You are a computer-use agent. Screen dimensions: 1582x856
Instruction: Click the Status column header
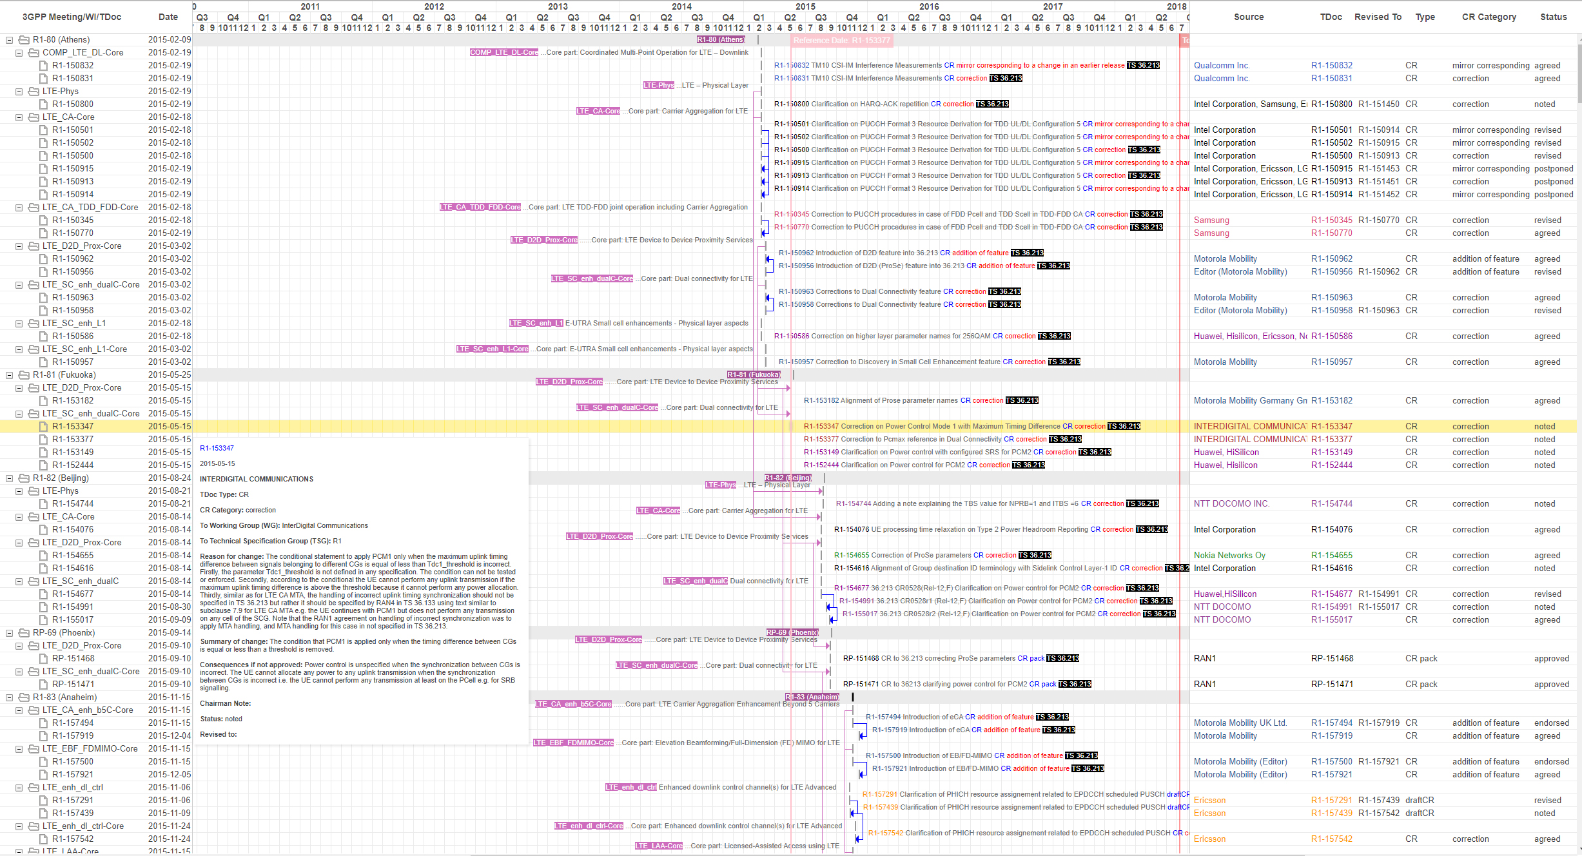click(x=1553, y=17)
